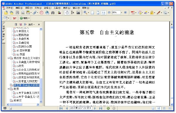Viewport: 176px width, 113px height.
Task: Click the Save floppy disk icon
Action: (17, 13)
